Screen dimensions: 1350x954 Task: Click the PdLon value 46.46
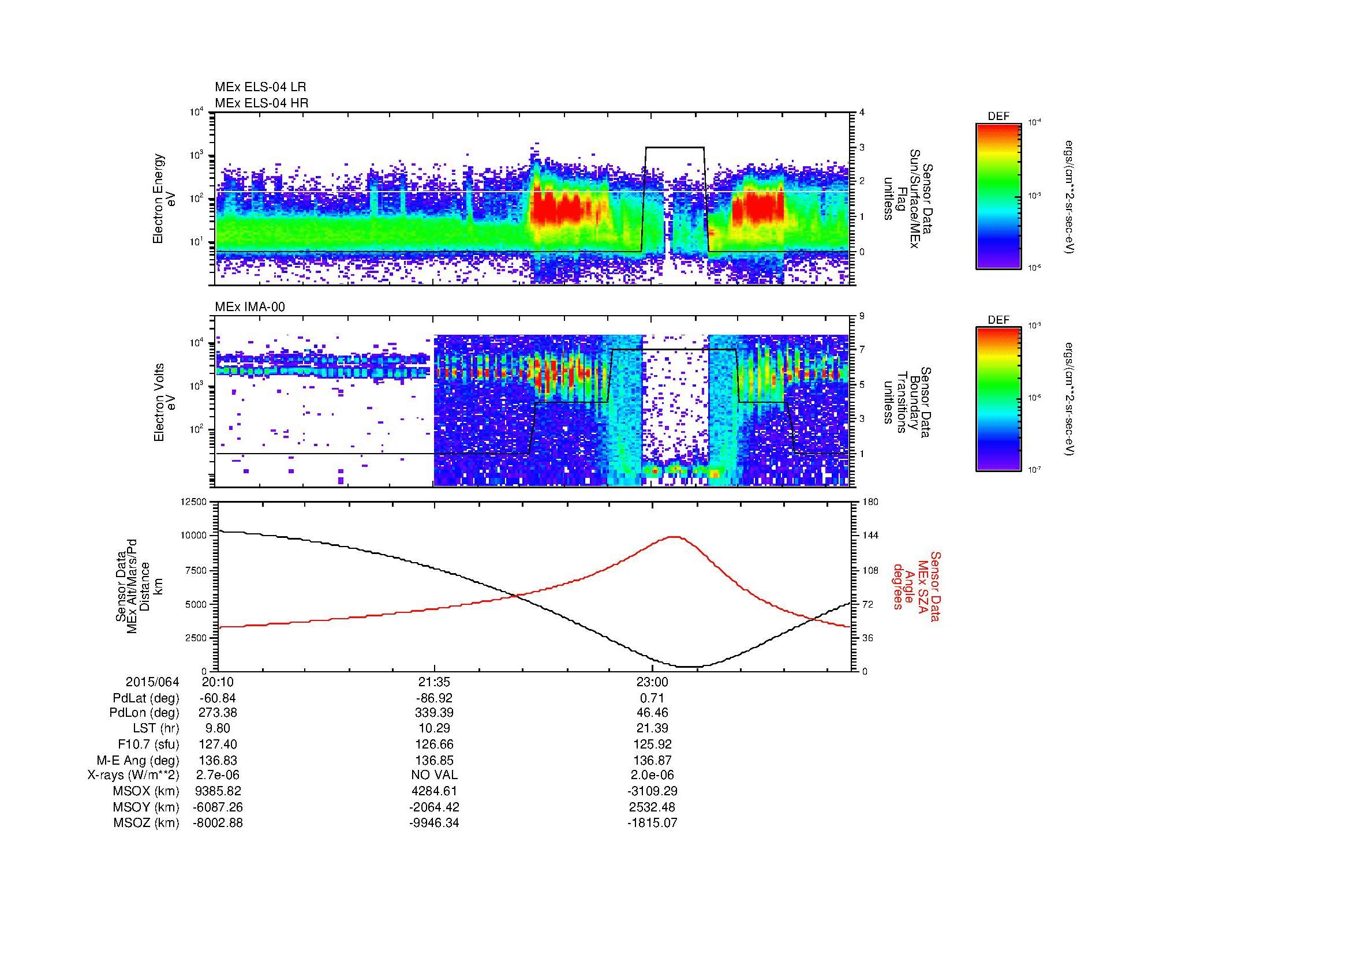coord(652,713)
